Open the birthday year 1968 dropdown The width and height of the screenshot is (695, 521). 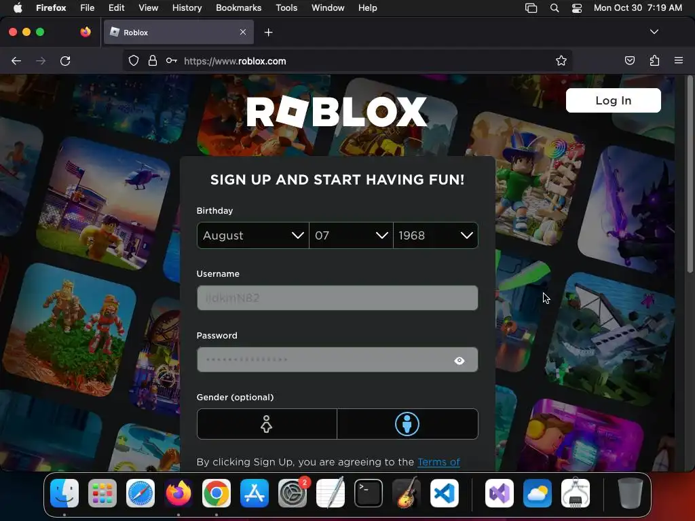coord(436,235)
